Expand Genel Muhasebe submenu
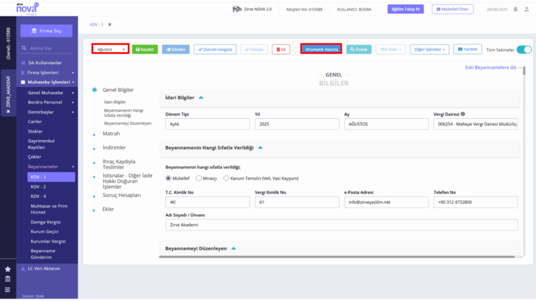Image resolution: width=536 pixels, height=301 pixels. 73,93
